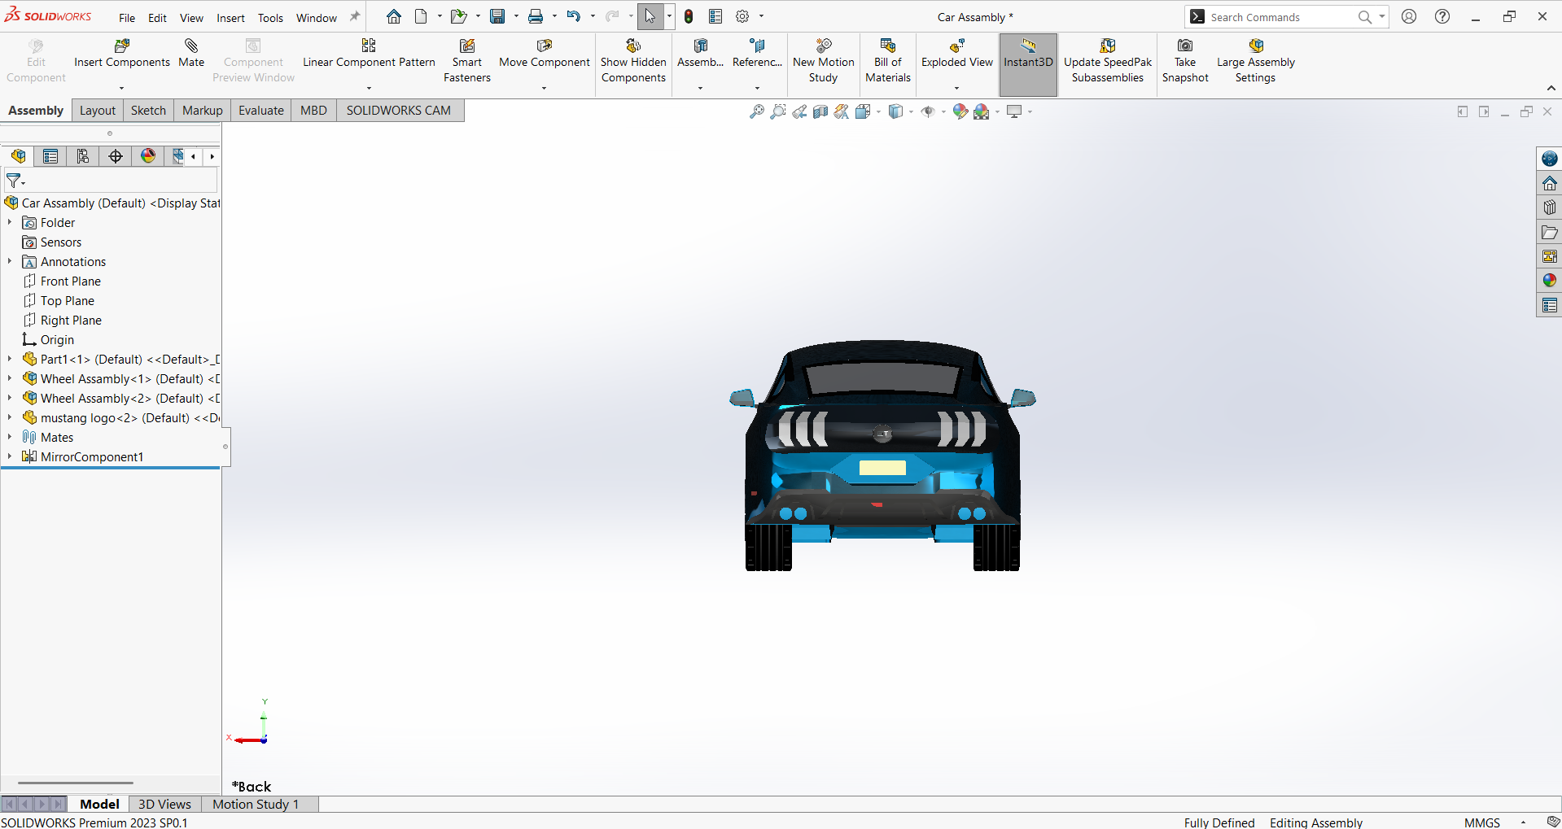Expand Wheel Assambly<2> node
The image size is (1562, 829).
coord(10,398)
